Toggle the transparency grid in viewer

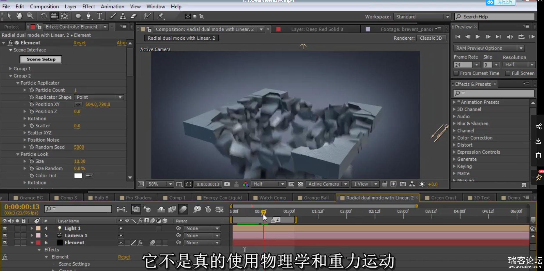click(x=301, y=184)
